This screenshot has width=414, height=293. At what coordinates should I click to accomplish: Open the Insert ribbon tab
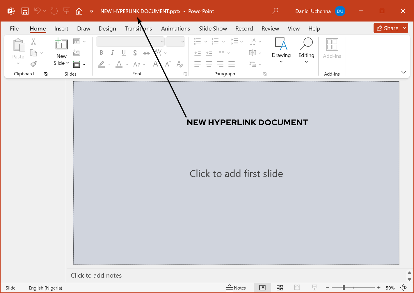click(61, 28)
